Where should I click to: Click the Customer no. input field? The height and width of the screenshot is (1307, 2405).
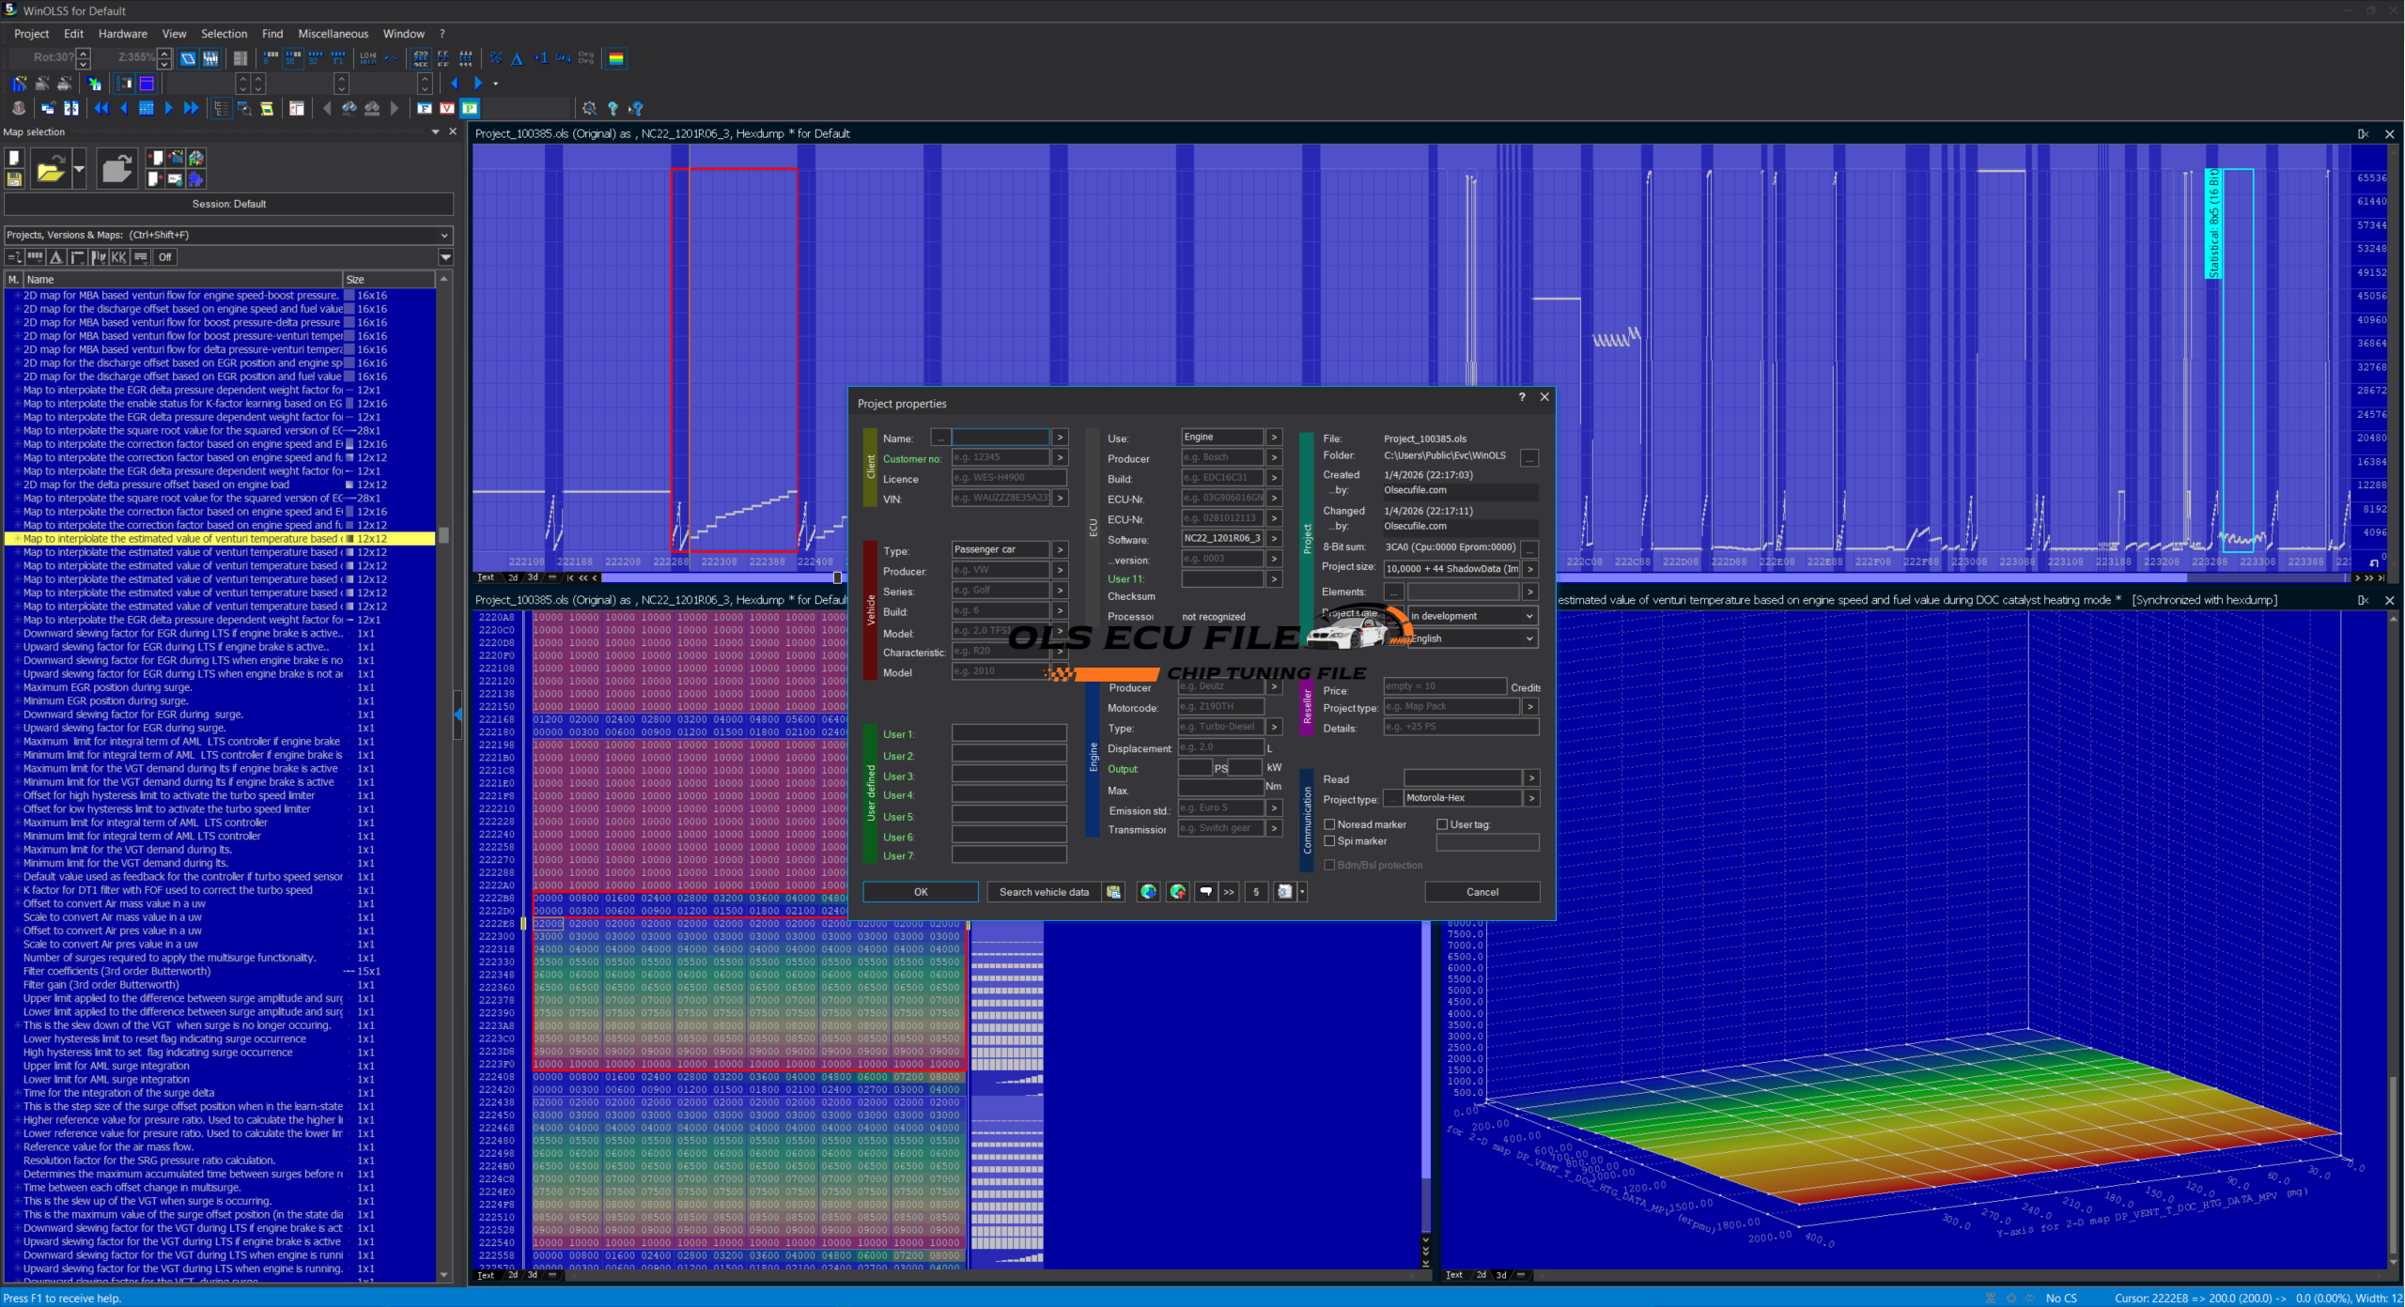tap(1000, 458)
